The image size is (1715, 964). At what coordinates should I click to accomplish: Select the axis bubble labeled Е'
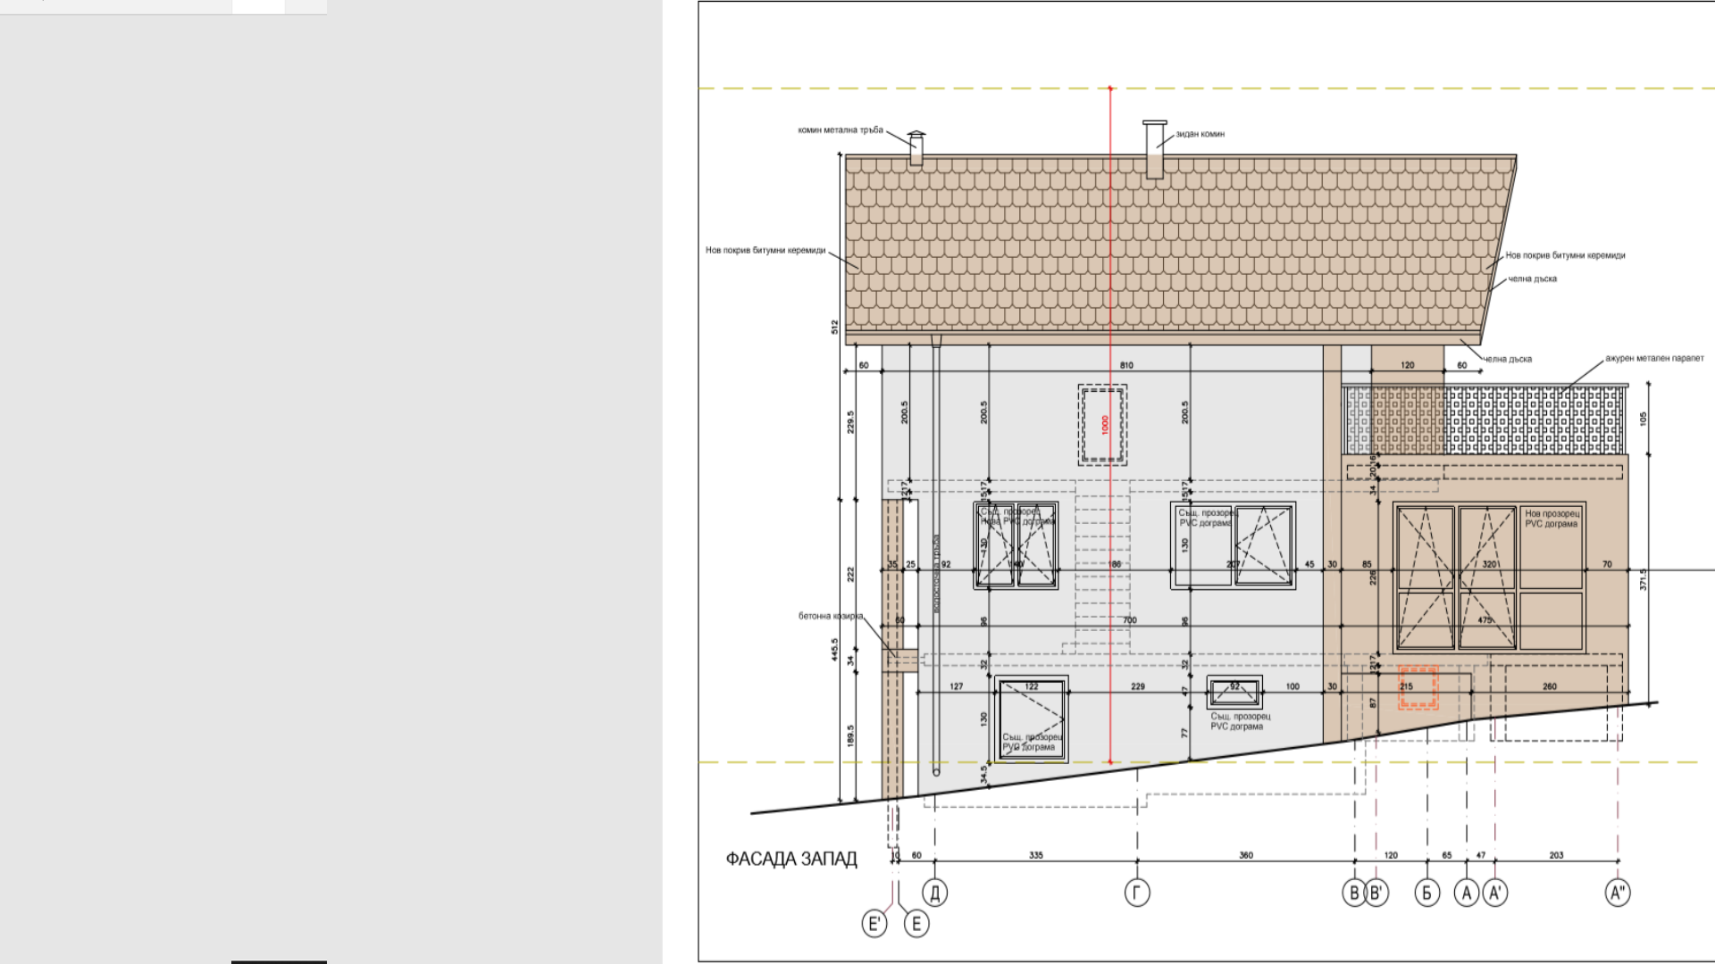pyautogui.click(x=874, y=924)
